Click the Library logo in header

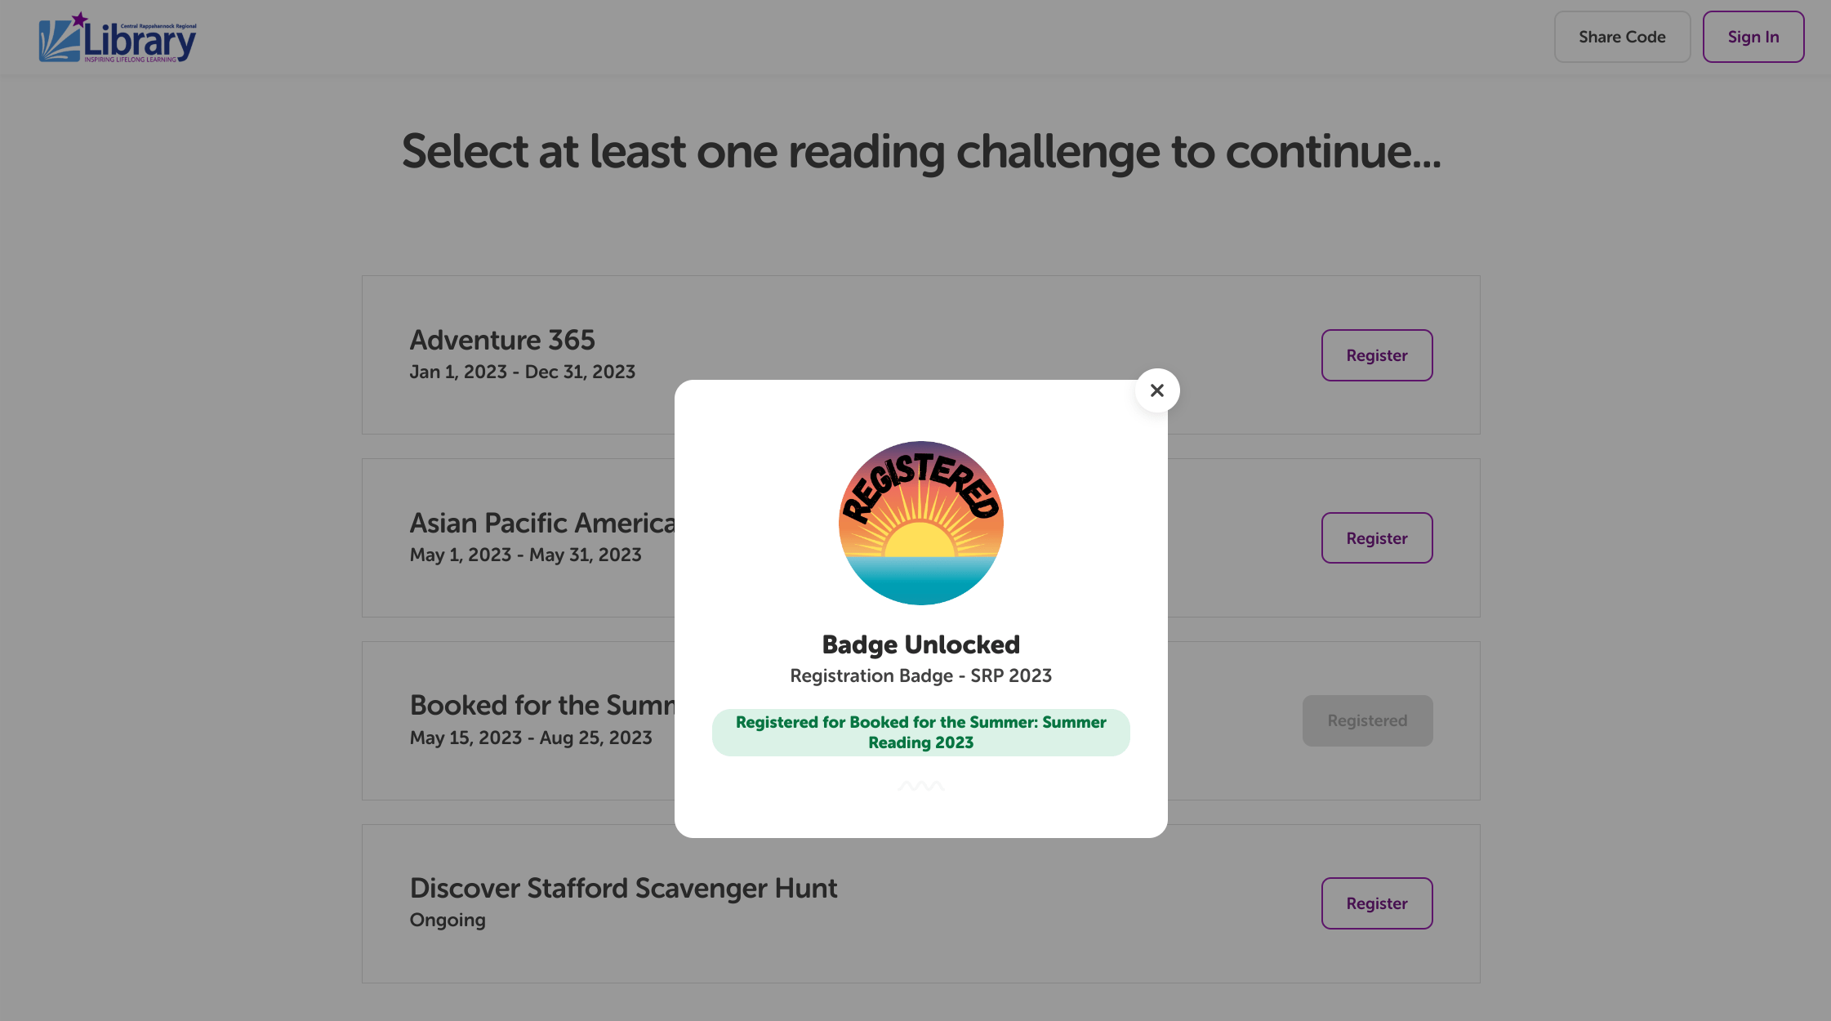coord(118,38)
